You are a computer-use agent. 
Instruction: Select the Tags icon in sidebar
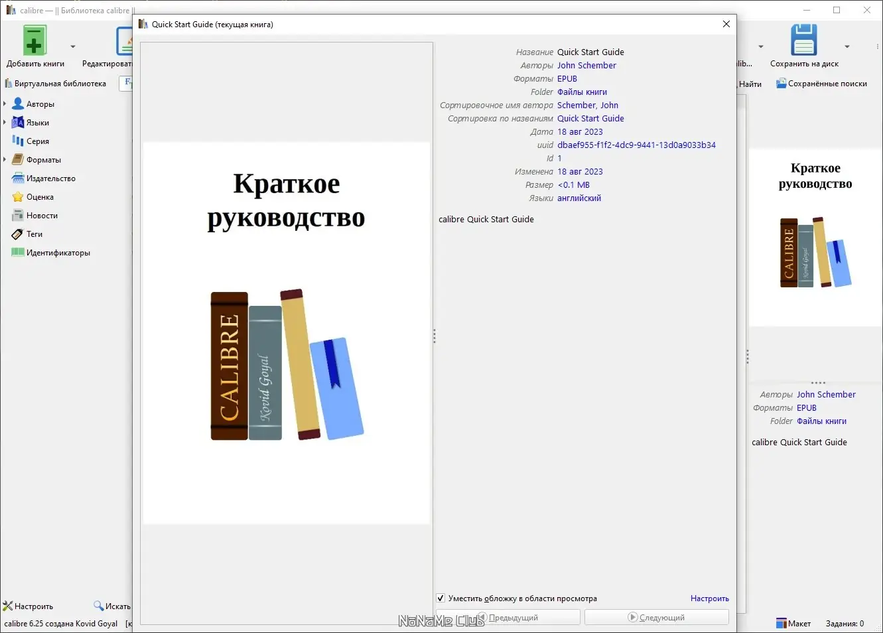pyautogui.click(x=18, y=234)
